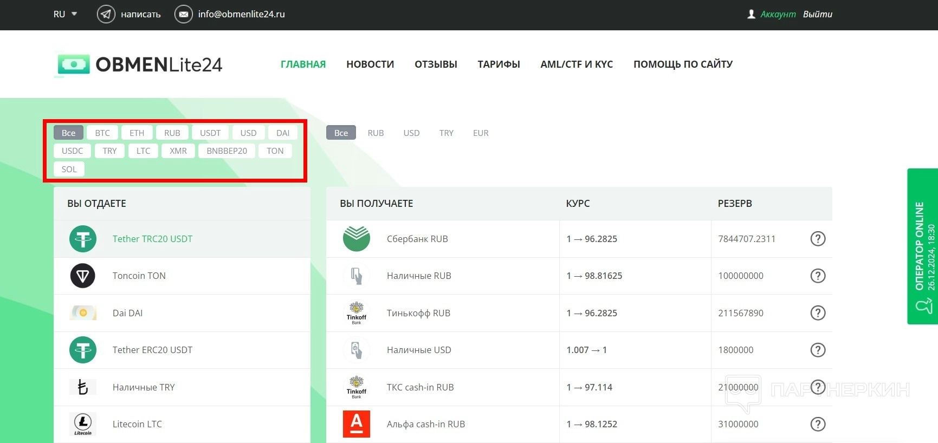Filter give currencies by TRY

(109, 151)
